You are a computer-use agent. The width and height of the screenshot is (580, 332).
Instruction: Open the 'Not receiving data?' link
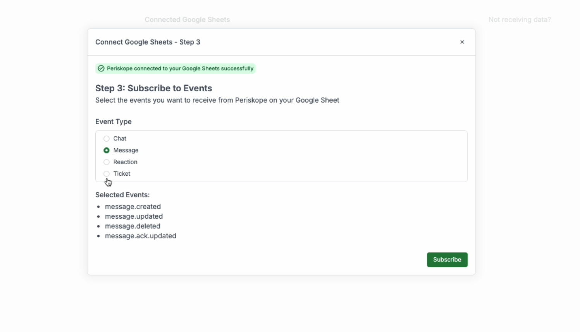pos(520,20)
